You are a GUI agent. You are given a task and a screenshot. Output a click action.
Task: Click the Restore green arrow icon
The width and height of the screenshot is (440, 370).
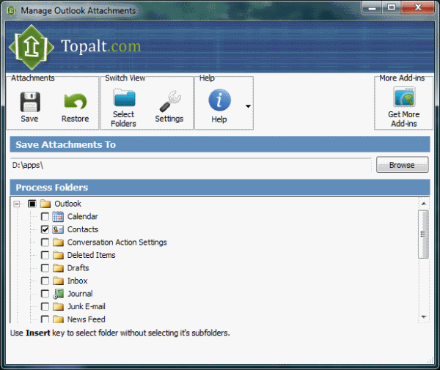(x=76, y=101)
